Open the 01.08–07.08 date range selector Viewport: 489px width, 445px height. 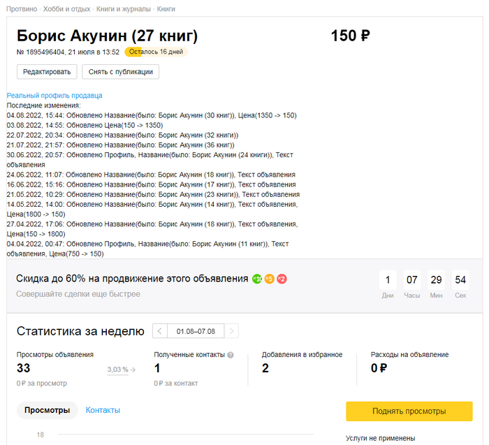(x=196, y=331)
